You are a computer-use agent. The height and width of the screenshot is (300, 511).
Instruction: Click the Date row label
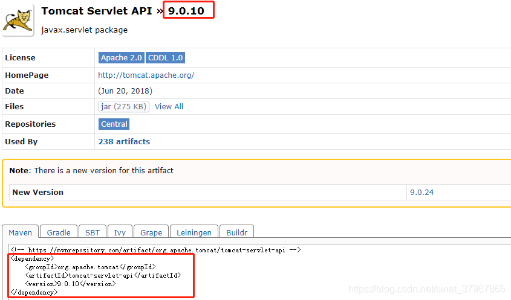(15, 91)
